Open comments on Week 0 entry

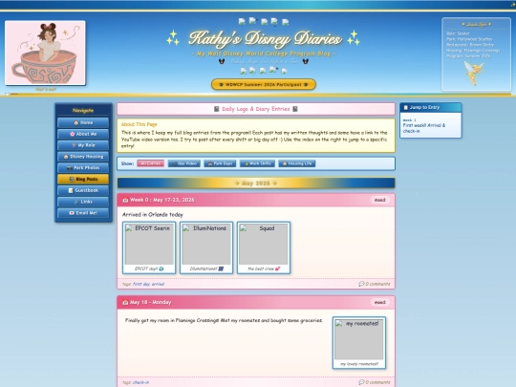pyautogui.click(x=375, y=284)
